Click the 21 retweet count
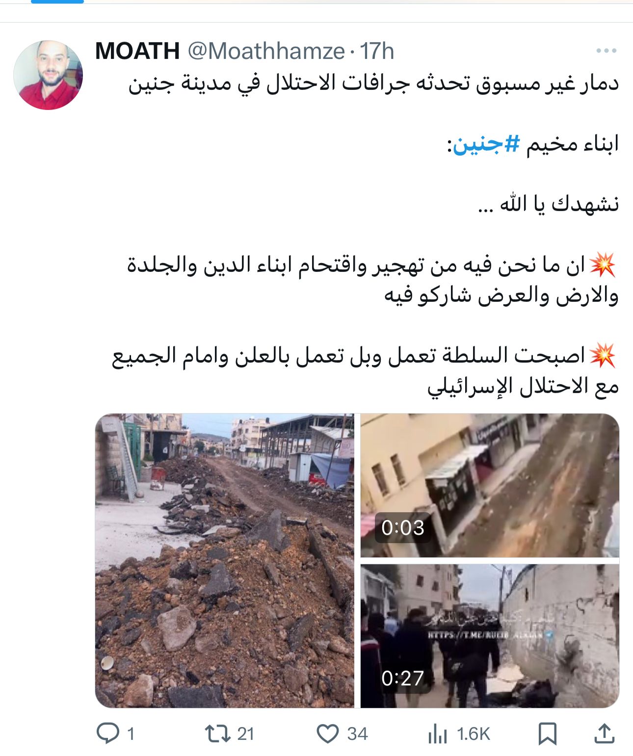 (x=246, y=734)
